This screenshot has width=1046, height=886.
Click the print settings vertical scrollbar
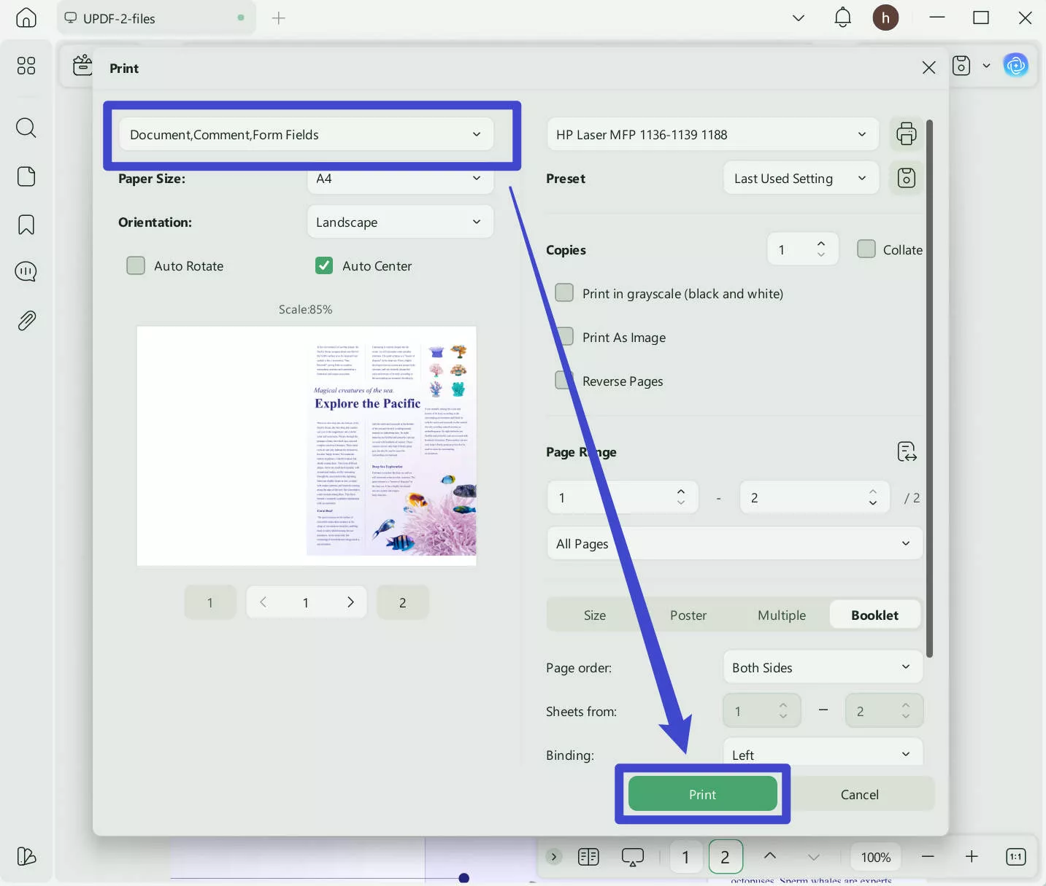(929, 389)
